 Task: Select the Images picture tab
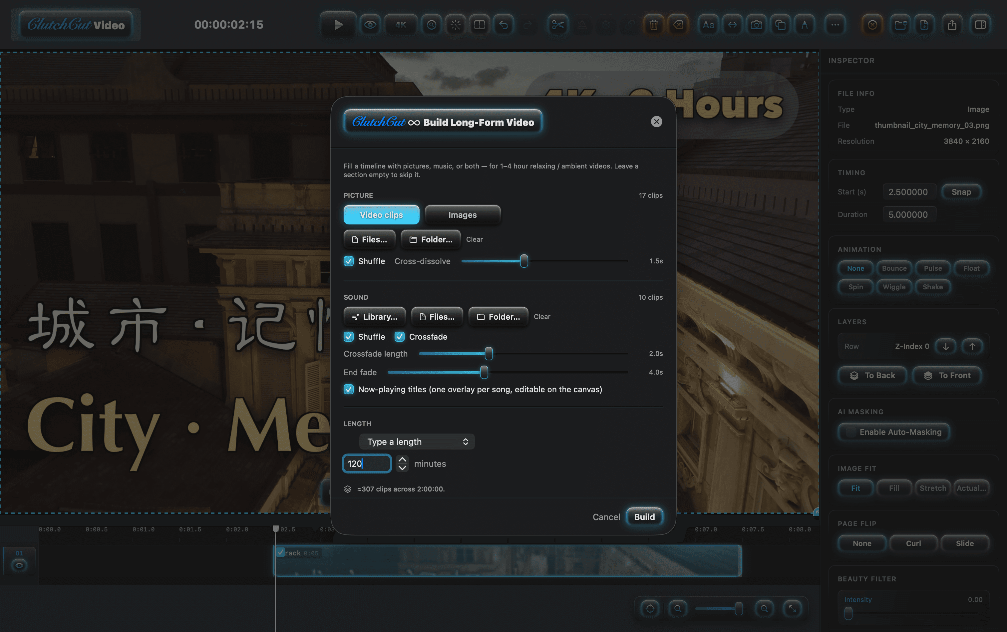[x=462, y=215]
